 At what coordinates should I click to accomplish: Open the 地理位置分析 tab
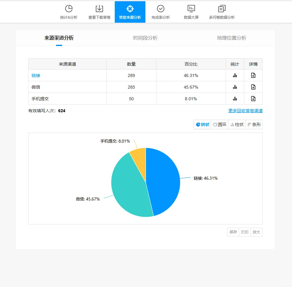point(232,38)
